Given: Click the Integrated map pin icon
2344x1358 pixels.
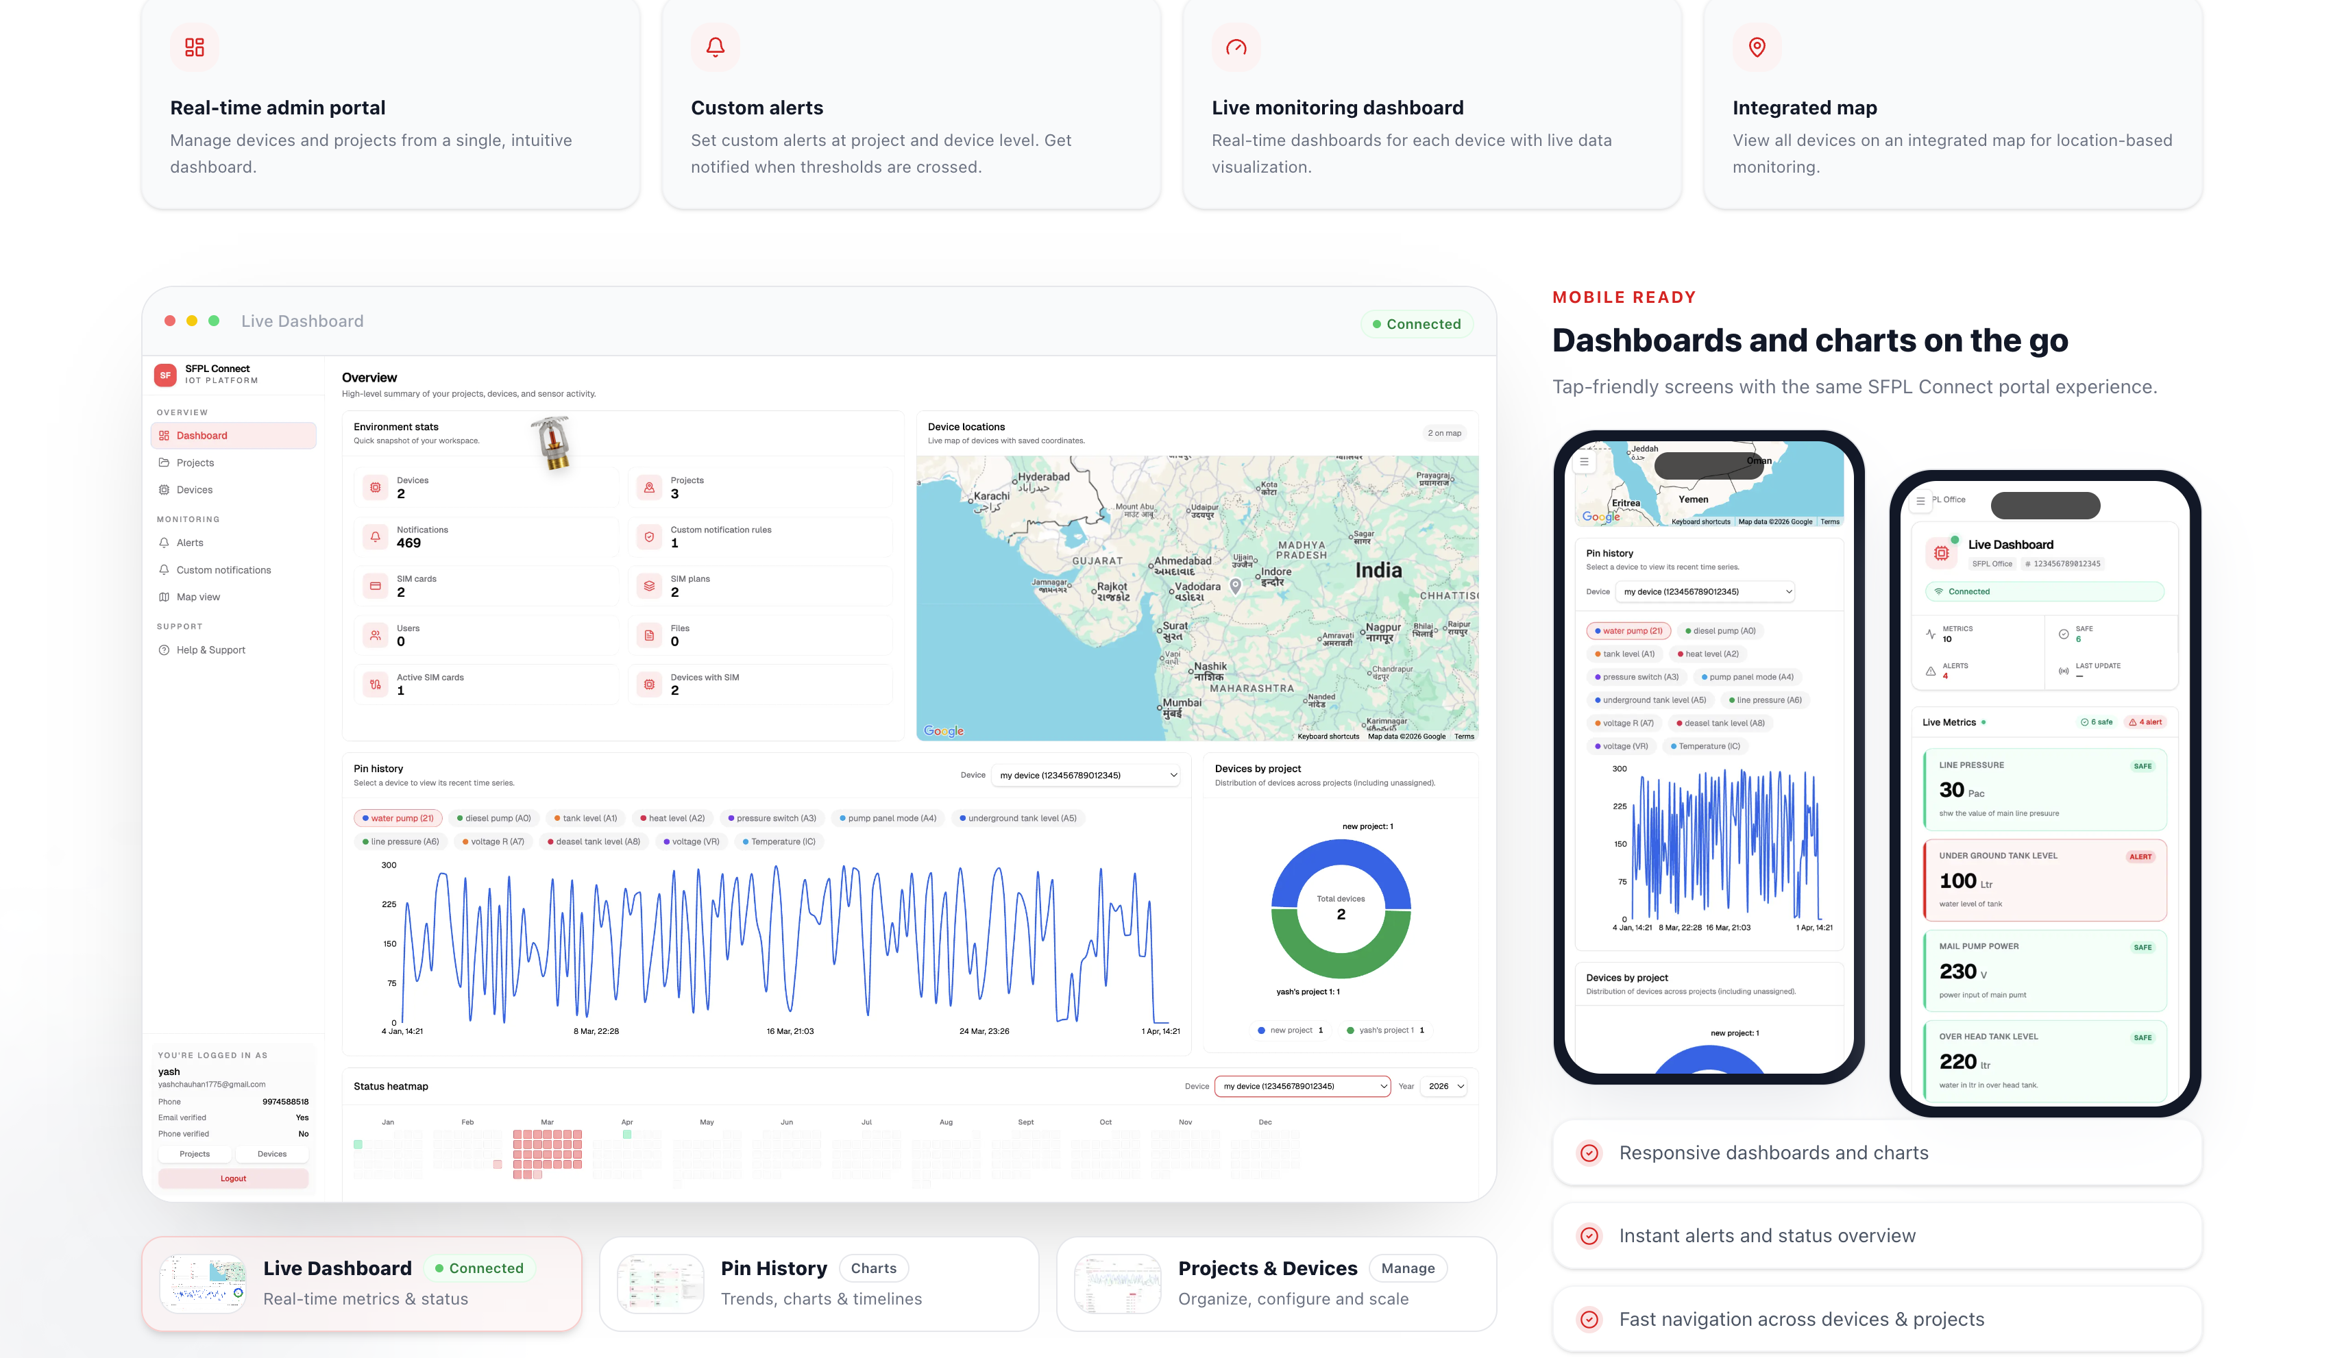Looking at the screenshot, I should 1757,47.
